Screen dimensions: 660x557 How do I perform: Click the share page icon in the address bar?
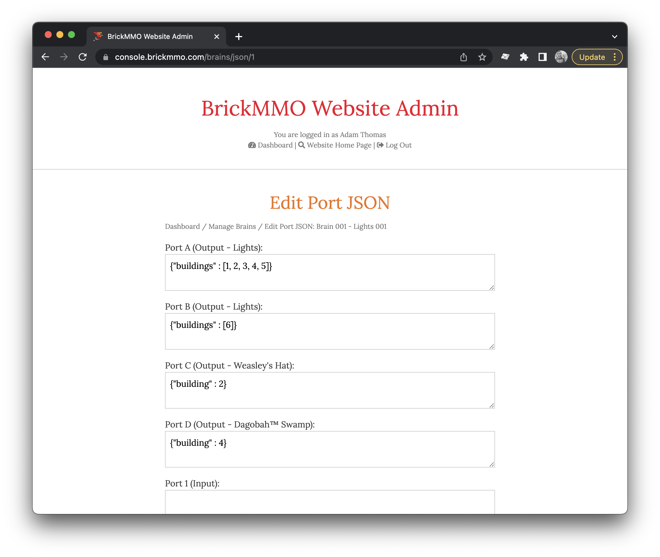pos(463,57)
